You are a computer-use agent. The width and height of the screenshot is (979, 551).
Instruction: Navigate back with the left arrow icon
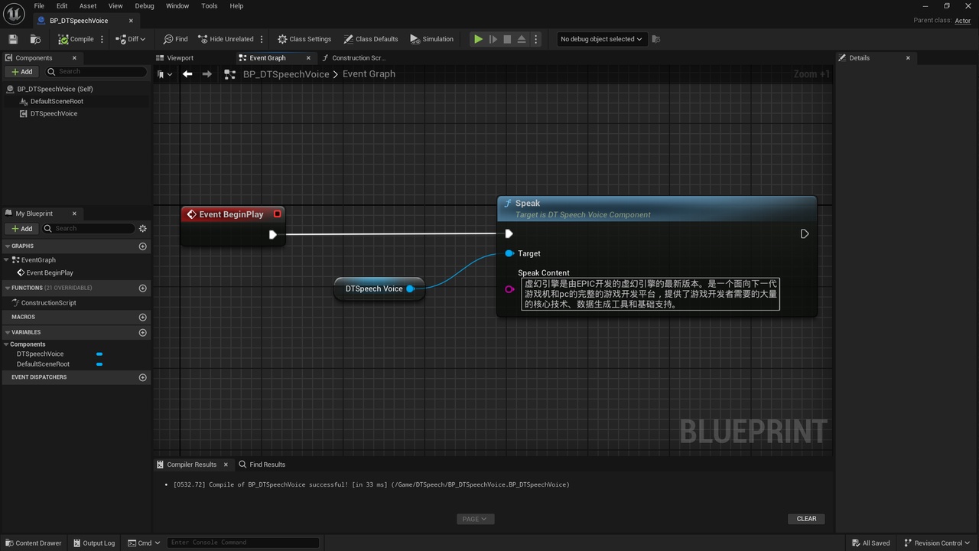click(187, 74)
